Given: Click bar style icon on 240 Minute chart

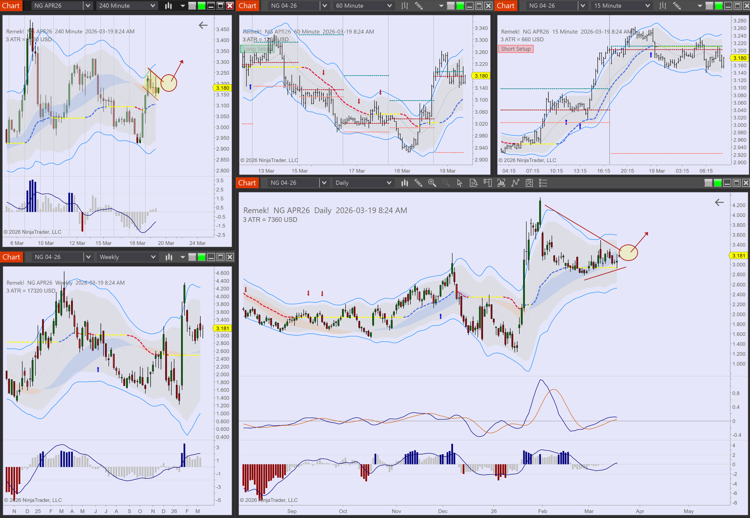Looking at the screenshot, I should coord(168,5).
